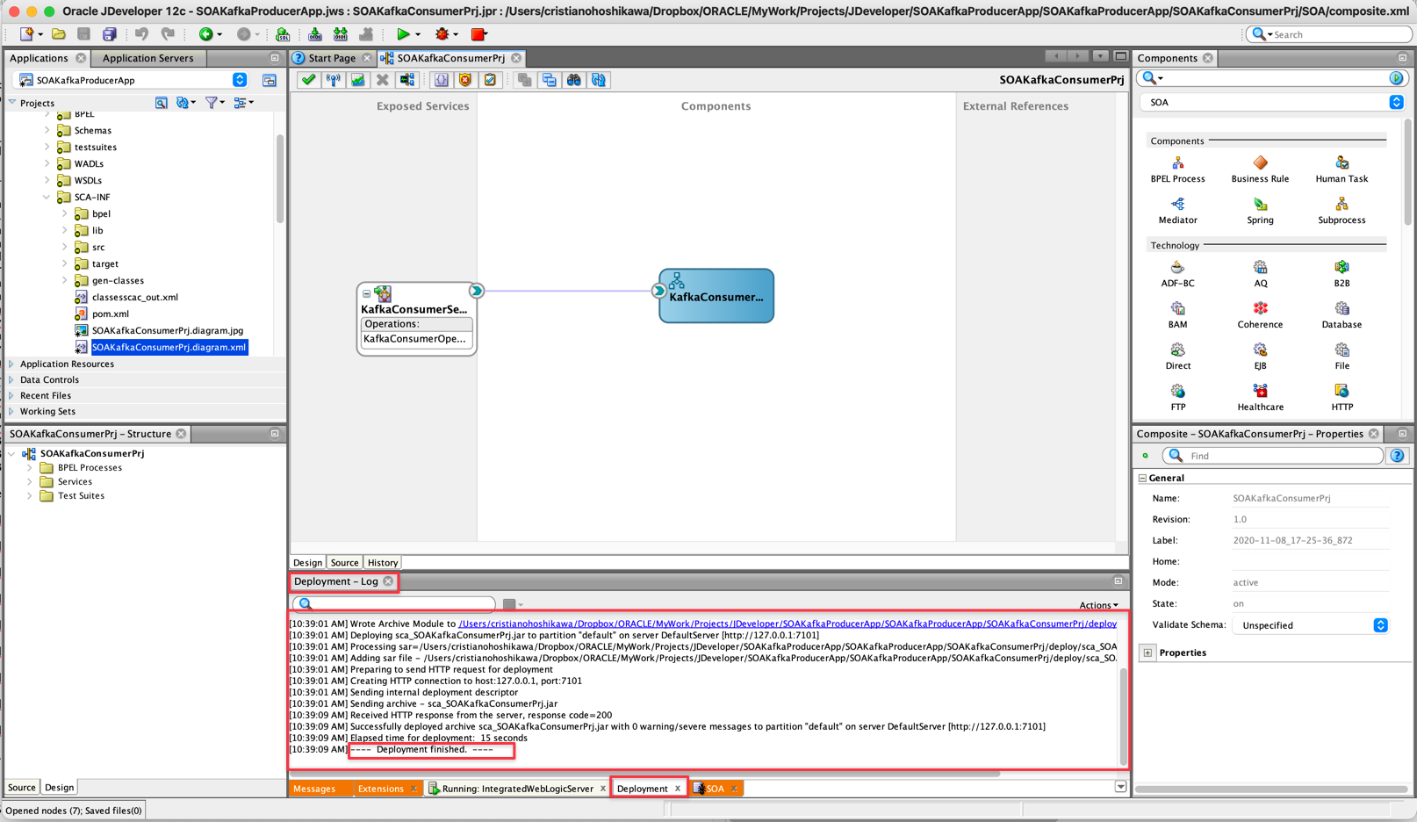Switch to the Source editor tab
Image resolution: width=1417 pixels, height=822 pixels.
point(344,563)
